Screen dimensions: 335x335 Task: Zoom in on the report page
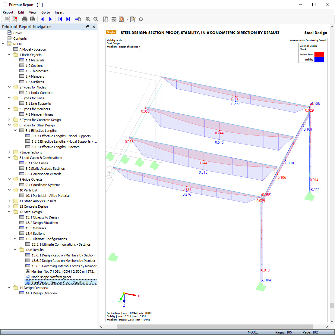[x=88, y=19]
